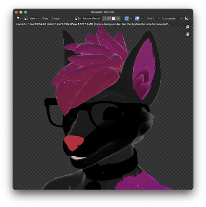Open the Image menu
This screenshot has width=206, height=207.
coord(55,19)
